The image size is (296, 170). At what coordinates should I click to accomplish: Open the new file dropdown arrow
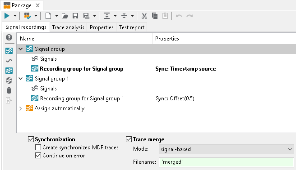point(56,16)
